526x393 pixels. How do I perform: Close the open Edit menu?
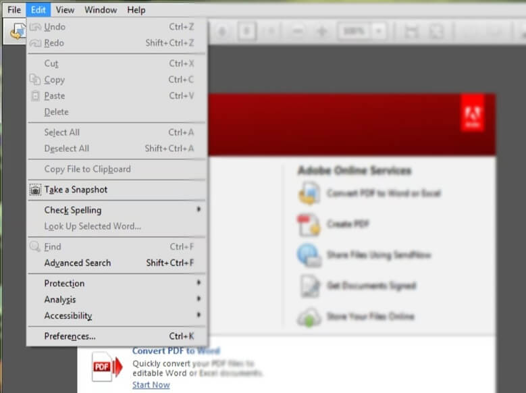(38, 9)
